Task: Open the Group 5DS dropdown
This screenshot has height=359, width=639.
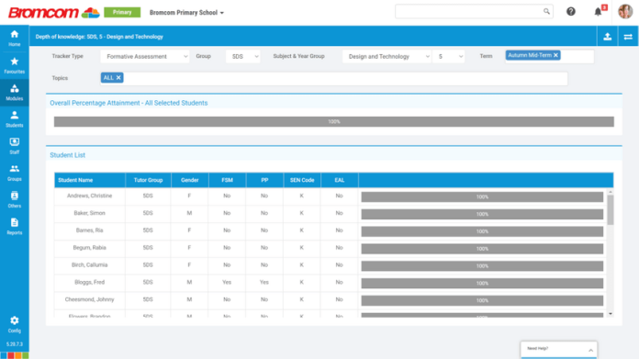Action: (243, 57)
